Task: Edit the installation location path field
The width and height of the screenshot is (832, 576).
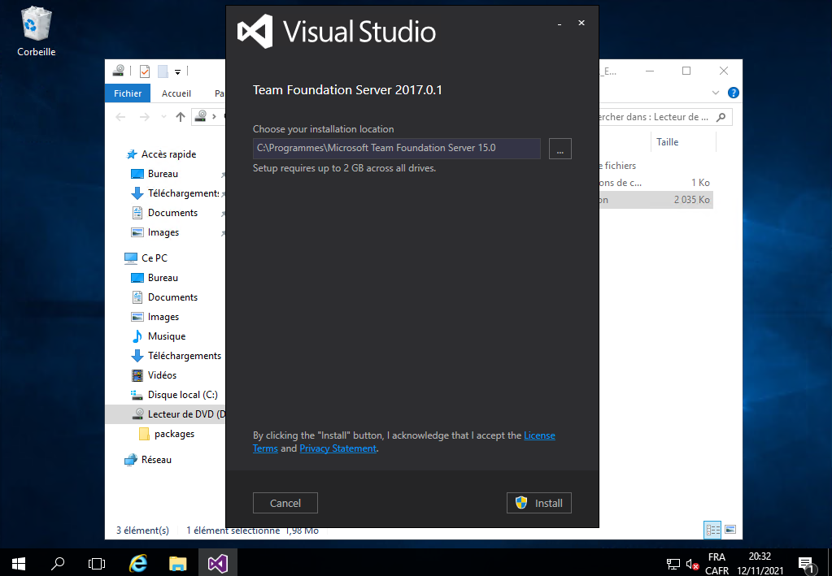Action: 396,149
